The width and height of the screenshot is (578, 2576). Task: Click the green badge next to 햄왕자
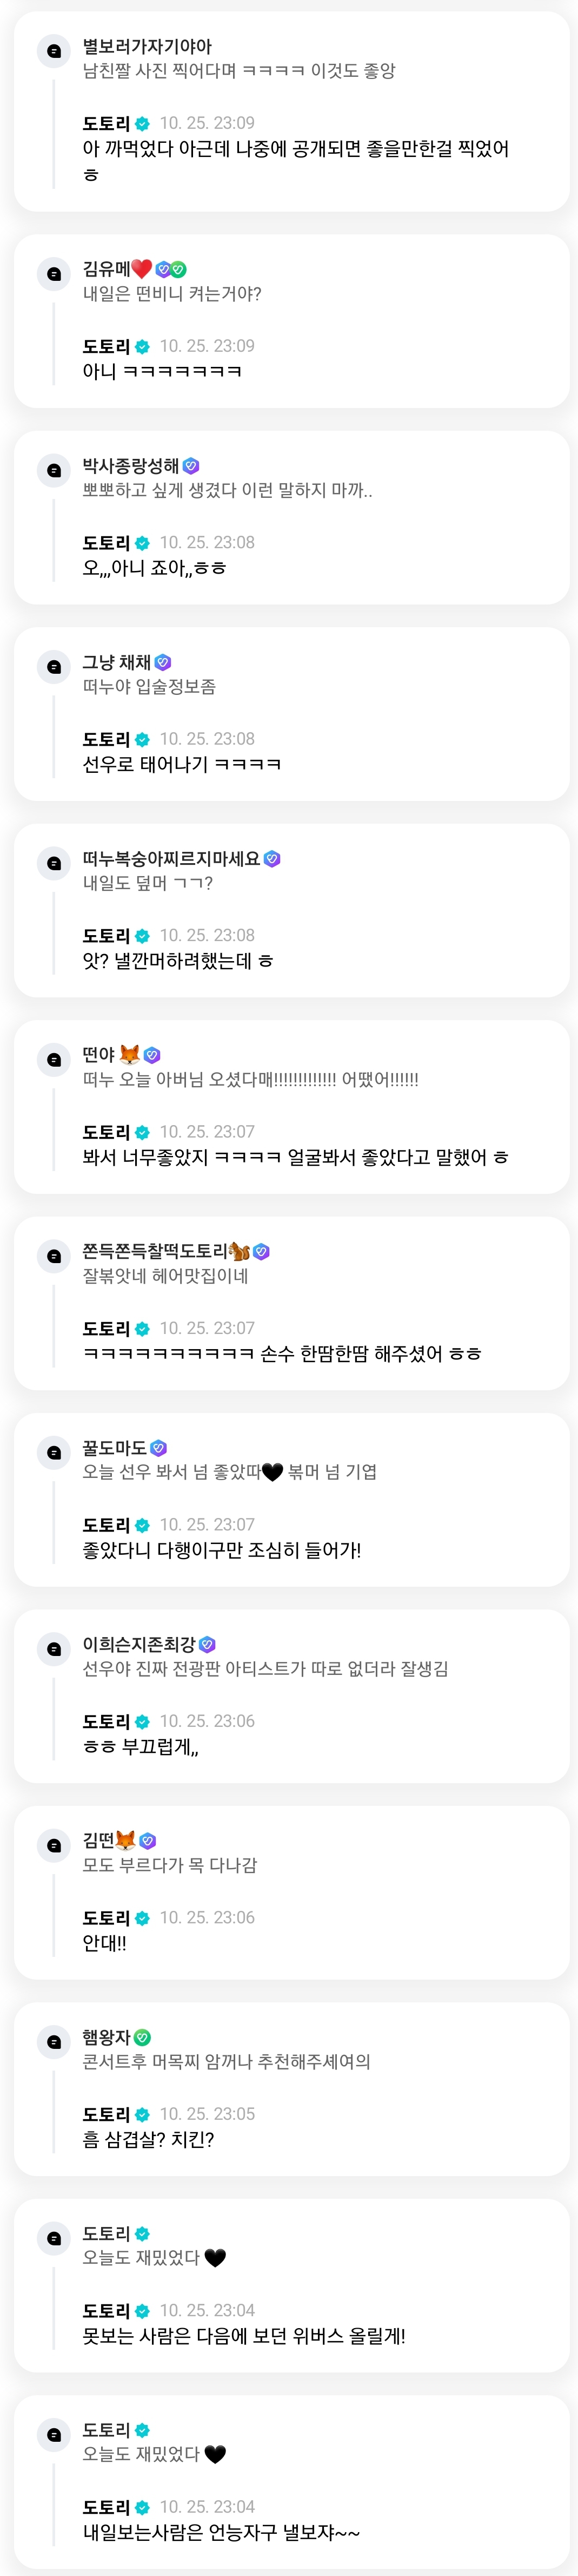pyautogui.click(x=143, y=2037)
